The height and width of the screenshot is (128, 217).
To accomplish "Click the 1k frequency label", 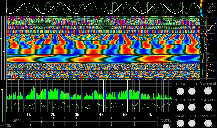I will point(29,115).
